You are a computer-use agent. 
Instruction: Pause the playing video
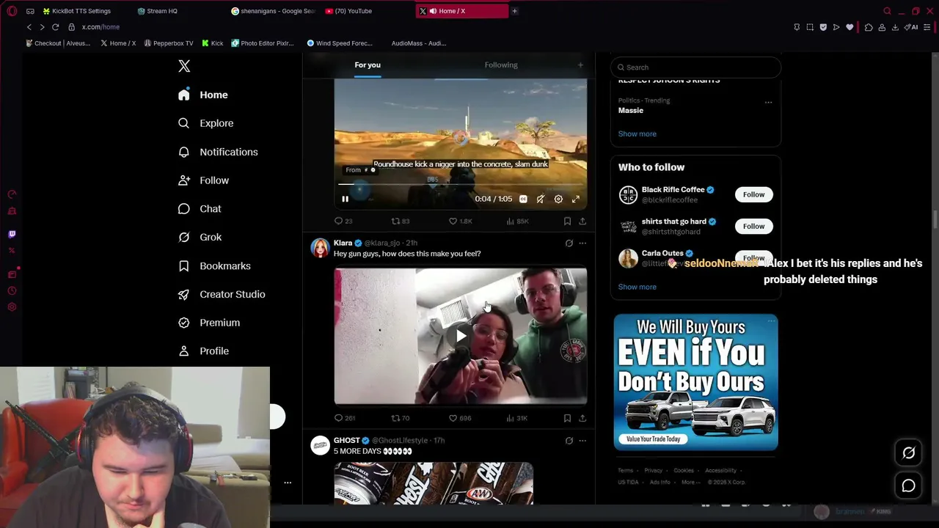click(345, 199)
